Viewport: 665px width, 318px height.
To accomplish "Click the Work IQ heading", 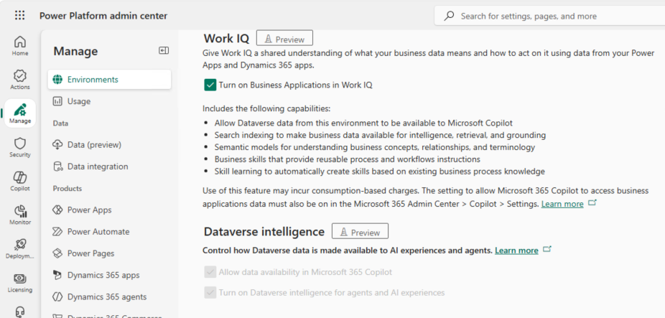I will click(x=226, y=38).
